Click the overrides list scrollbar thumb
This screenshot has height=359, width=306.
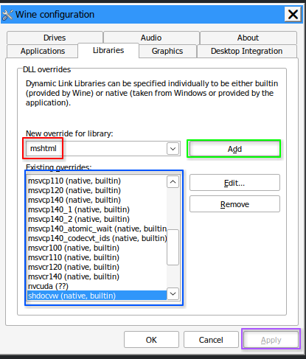[173, 247]
